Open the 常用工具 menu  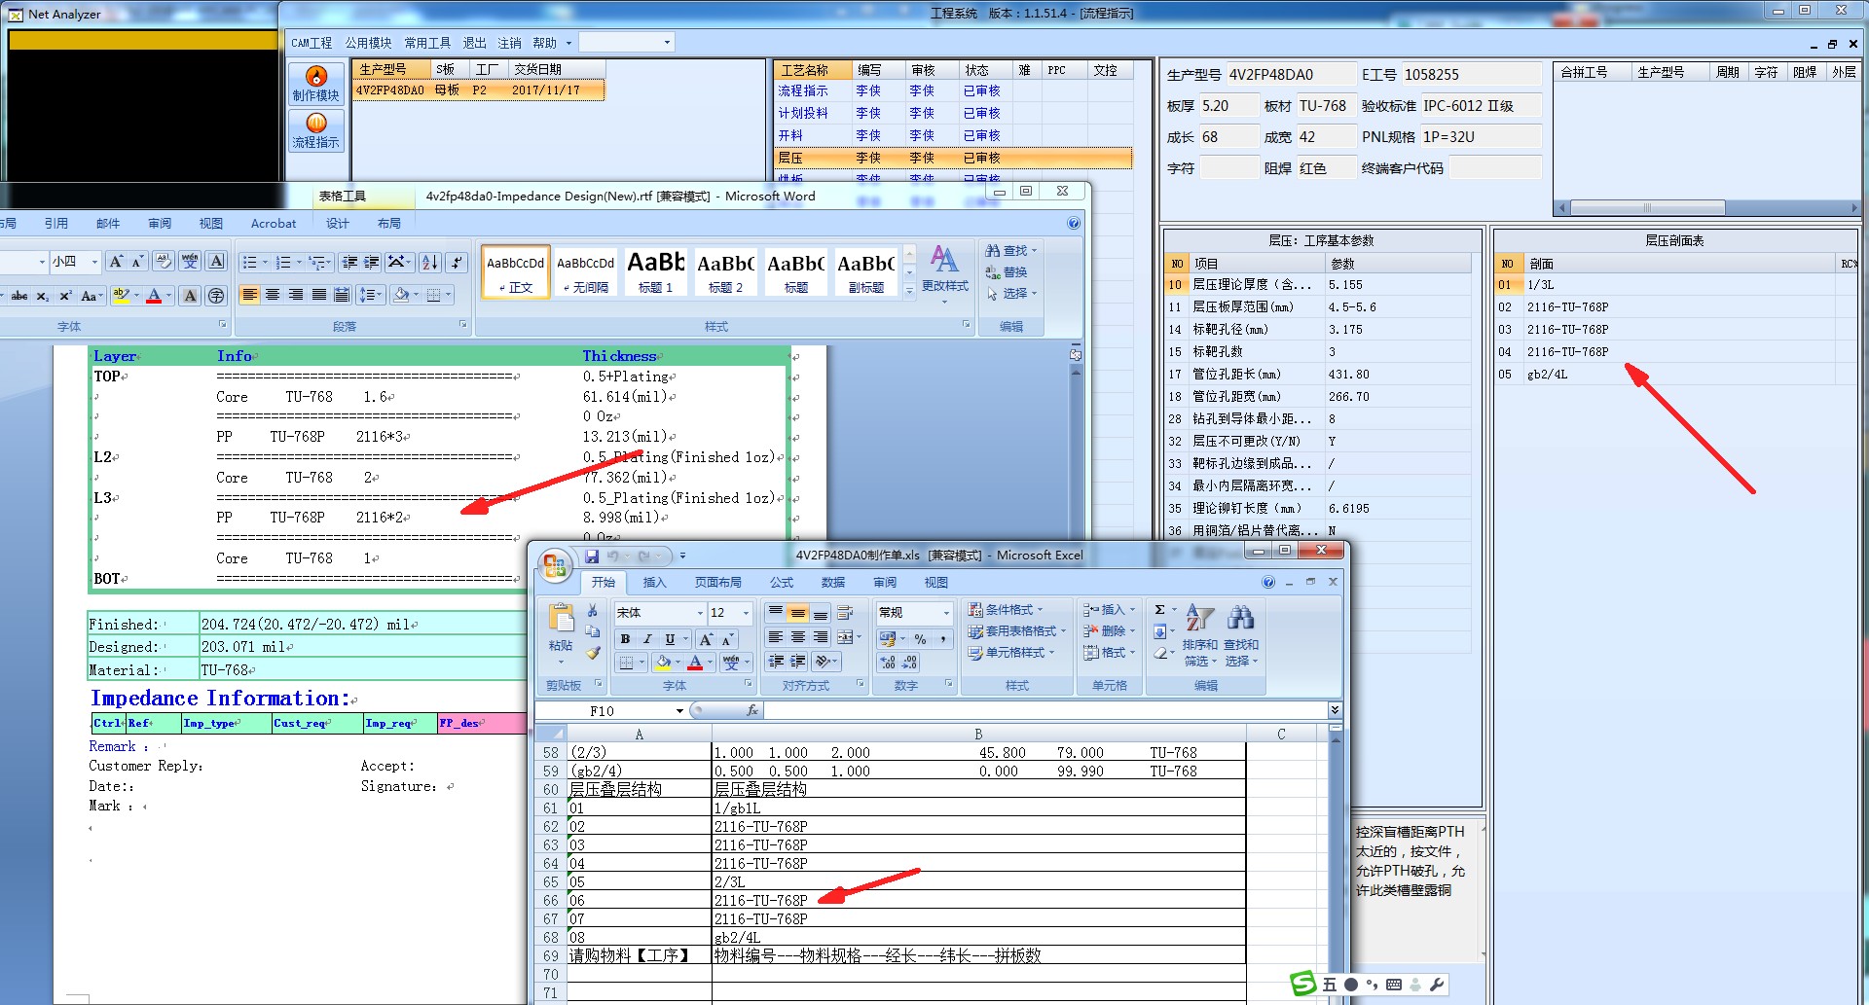pos(427,43)
